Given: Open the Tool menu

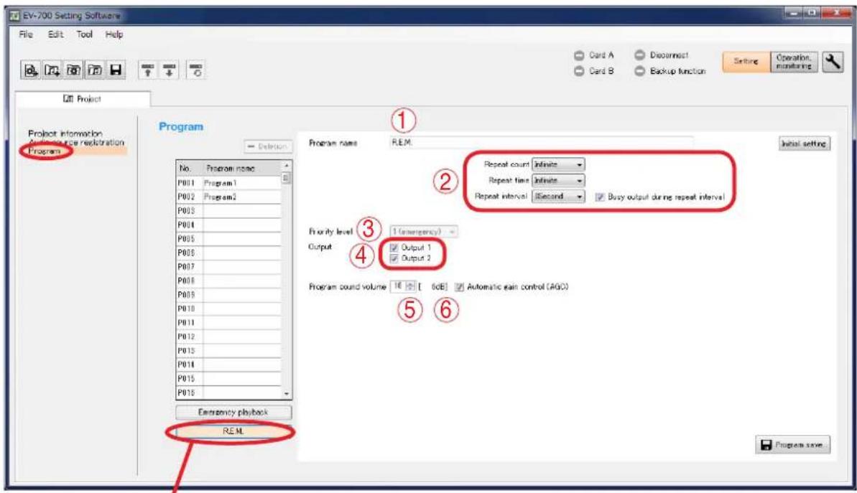Looking at the screenshot, I should (84, 34).
